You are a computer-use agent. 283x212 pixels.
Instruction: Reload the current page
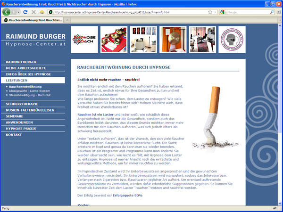(x=25, y=12)
